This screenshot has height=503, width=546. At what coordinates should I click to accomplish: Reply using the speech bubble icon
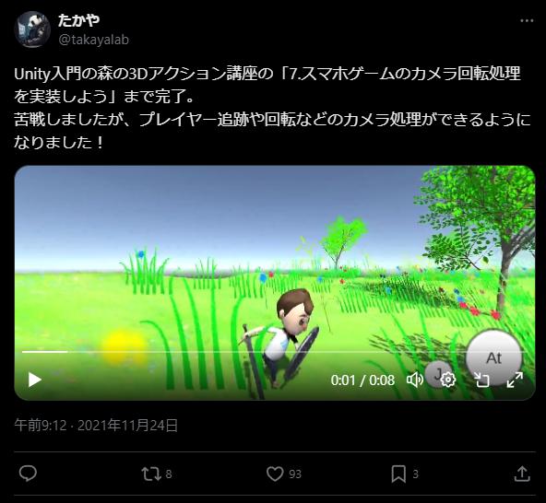(28, 474)
